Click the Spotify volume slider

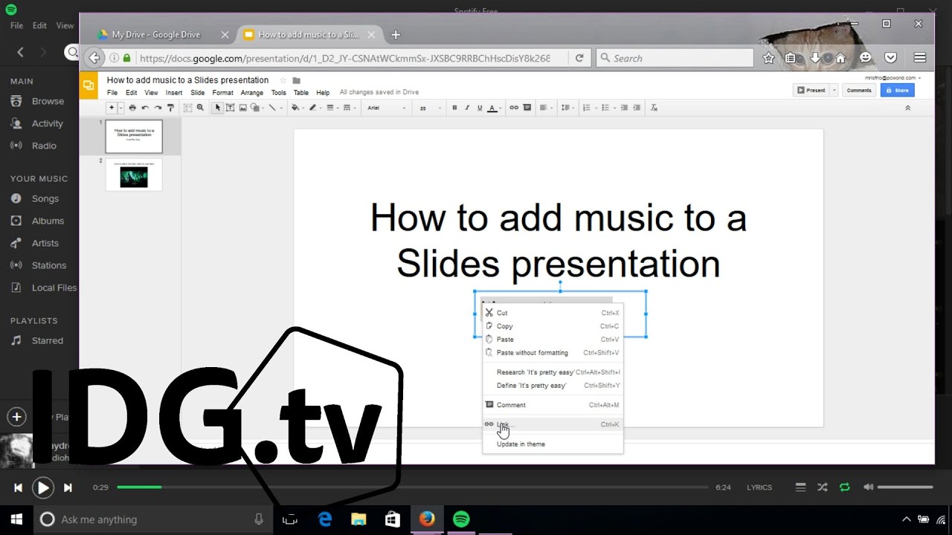point(905,487)
